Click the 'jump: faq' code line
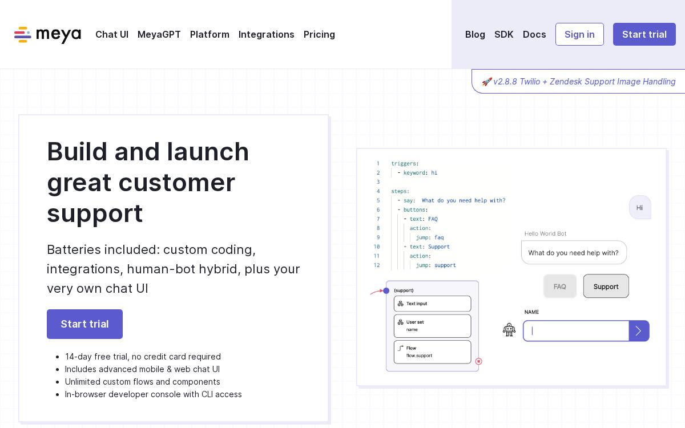 point(430,237)
